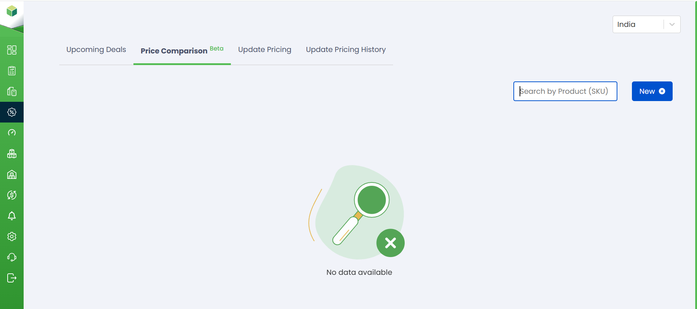Open the speedometer gauge icon in sidebar

coord(12,133)
